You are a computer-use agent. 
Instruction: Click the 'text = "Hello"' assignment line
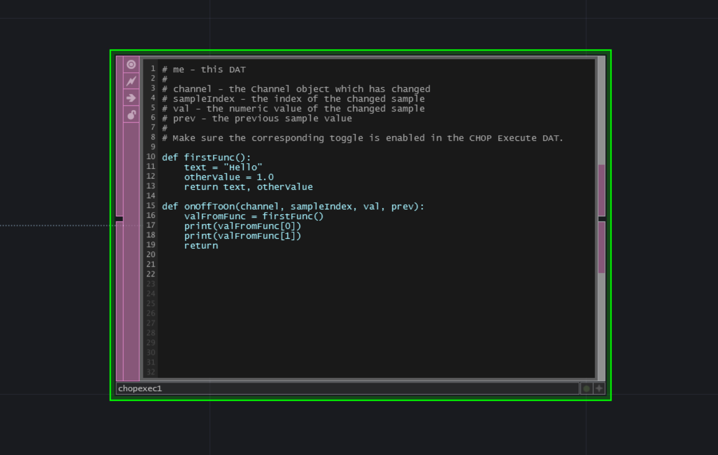click(223, 167)
